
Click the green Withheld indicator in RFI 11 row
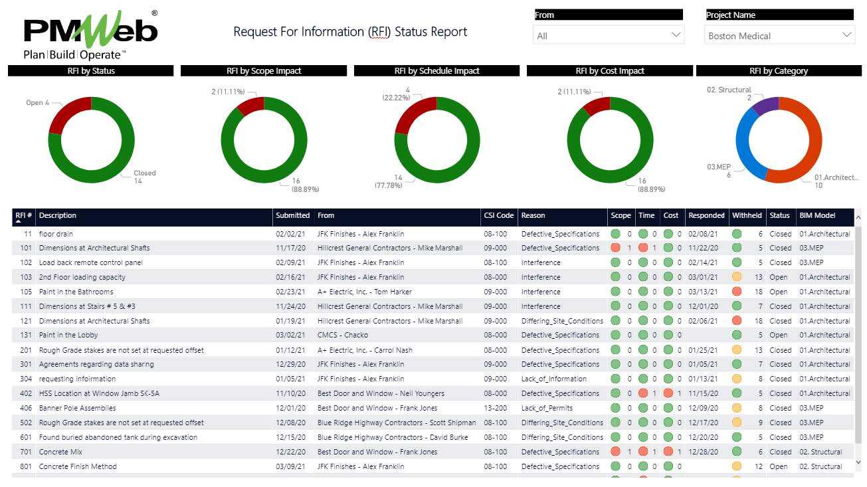(737, 234)
